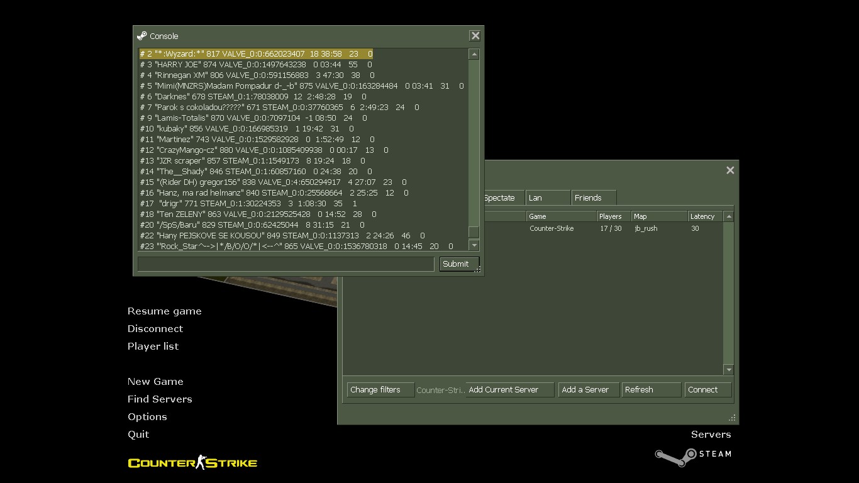Screen dimensions: 859x483
Task: Switch to the Lan tab
Action: pos(548,197)
